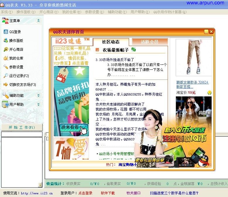This screenshot has width=228, height=197.
Task: Click the T恤 爱 banner image
Action: (71, 148)
